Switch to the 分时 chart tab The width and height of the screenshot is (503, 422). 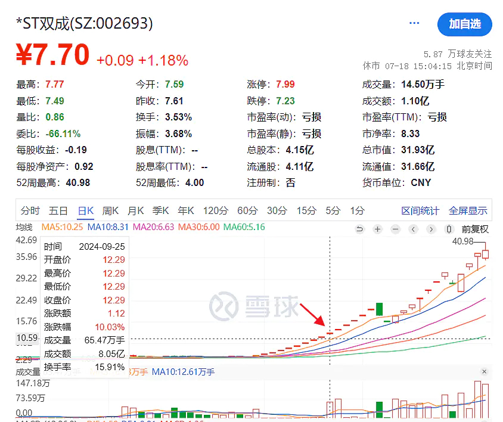[x=30, y=211]
